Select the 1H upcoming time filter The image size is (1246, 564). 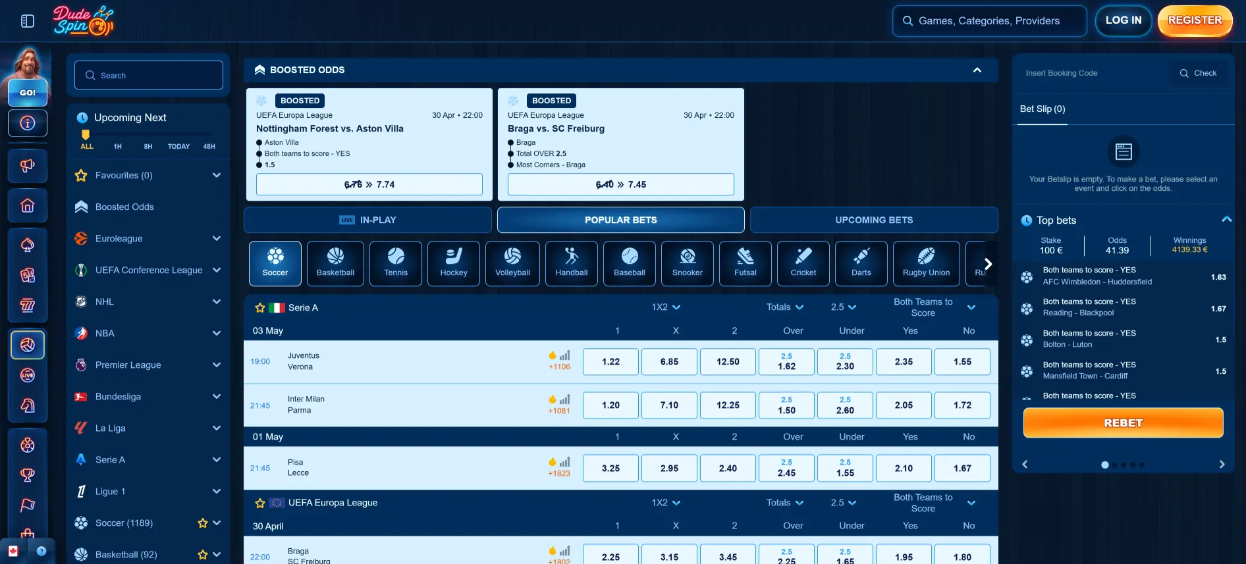pyautogui.click(x=118, y=146)
